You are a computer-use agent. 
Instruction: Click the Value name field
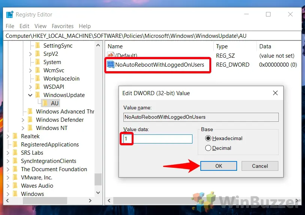[201, 117]
